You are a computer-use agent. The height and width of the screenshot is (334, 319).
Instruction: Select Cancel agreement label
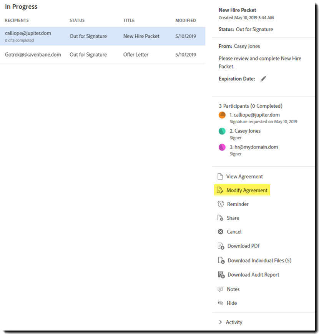tap(234, 232)
